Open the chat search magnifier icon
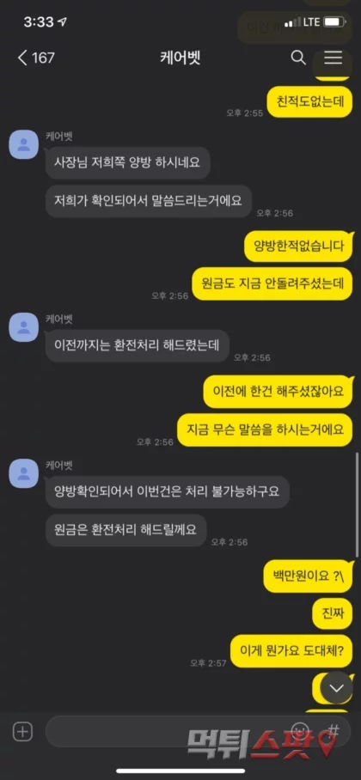 [x=297, y=58]
